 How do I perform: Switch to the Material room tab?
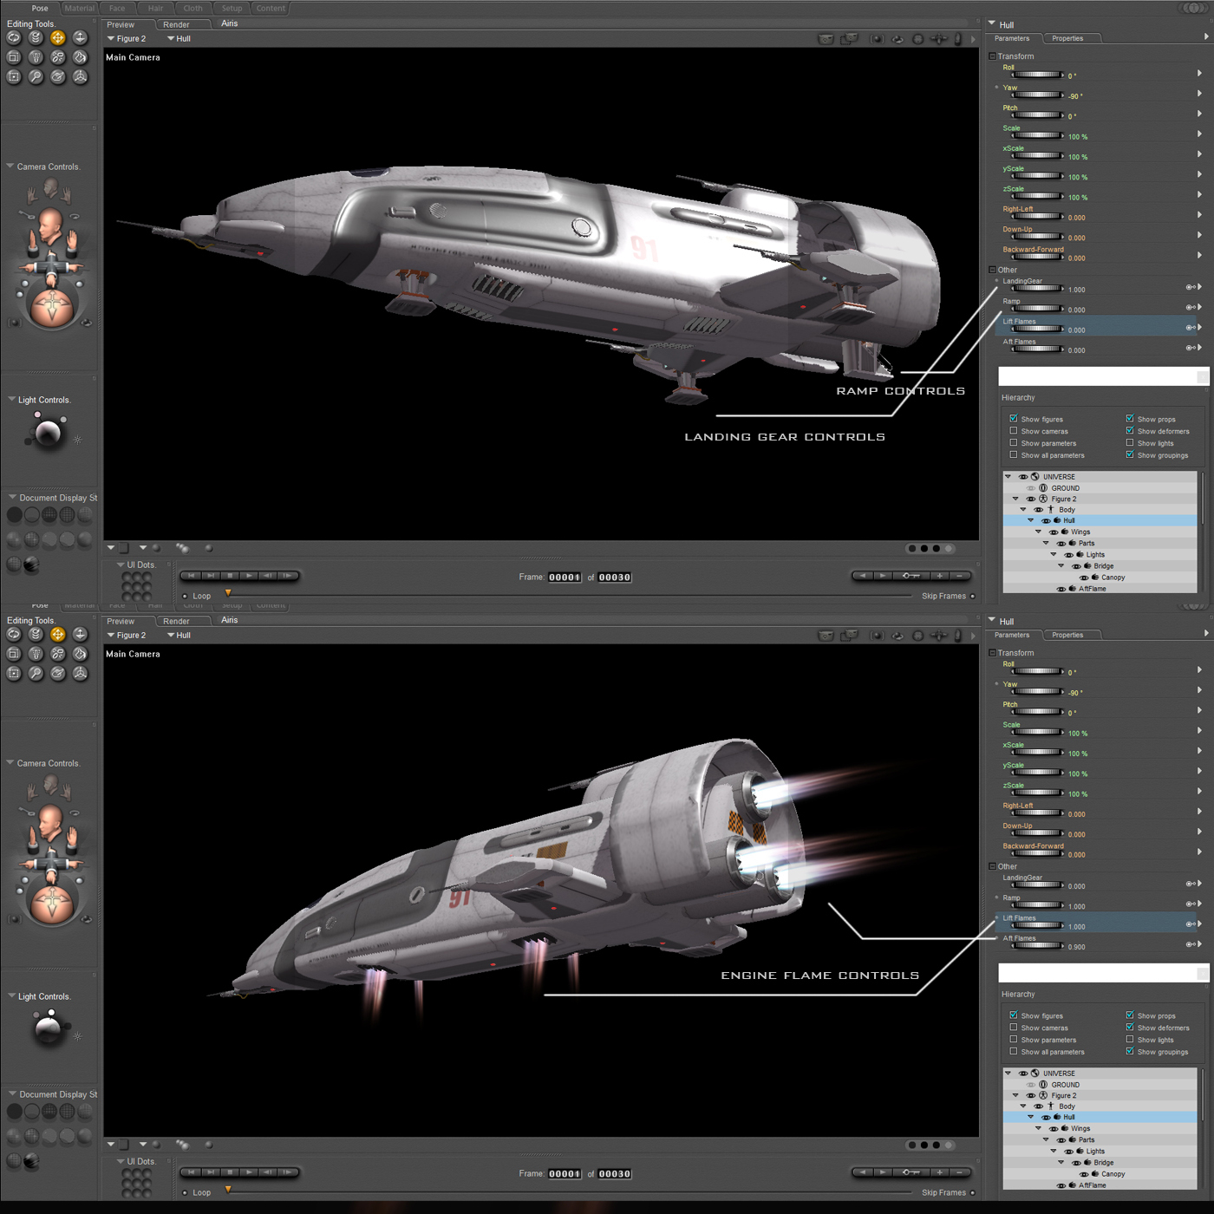coord(80,9)
